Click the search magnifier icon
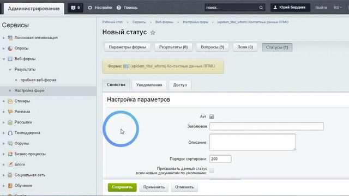Viewport: 349px width, 196px height. click(261, 8)
